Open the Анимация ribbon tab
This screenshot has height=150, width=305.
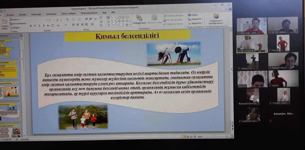point(51,14)
